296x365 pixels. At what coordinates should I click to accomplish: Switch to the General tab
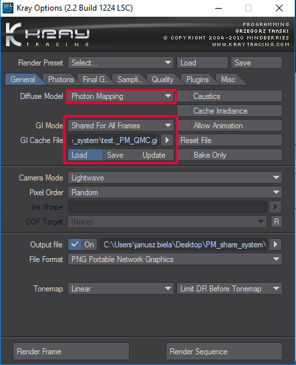pos(23,80)
